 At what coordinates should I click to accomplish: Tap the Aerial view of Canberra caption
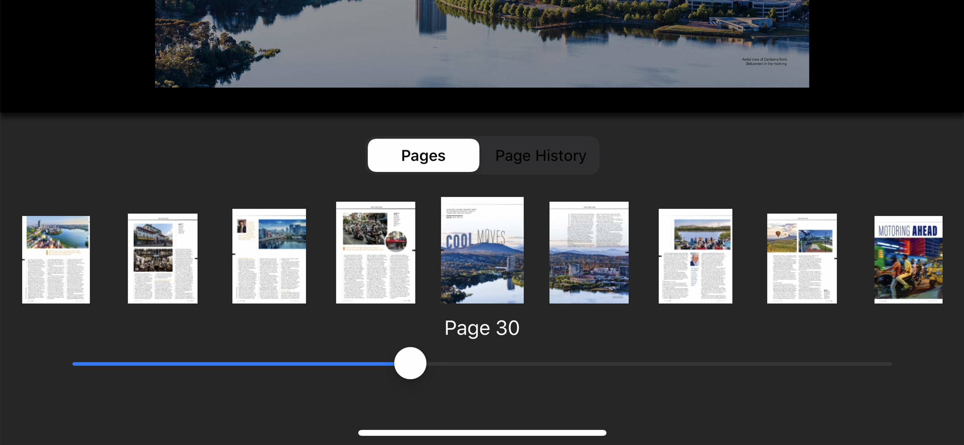[764, 61]
